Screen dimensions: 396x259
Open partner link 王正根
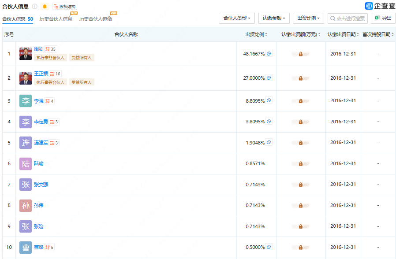(41, 74)
